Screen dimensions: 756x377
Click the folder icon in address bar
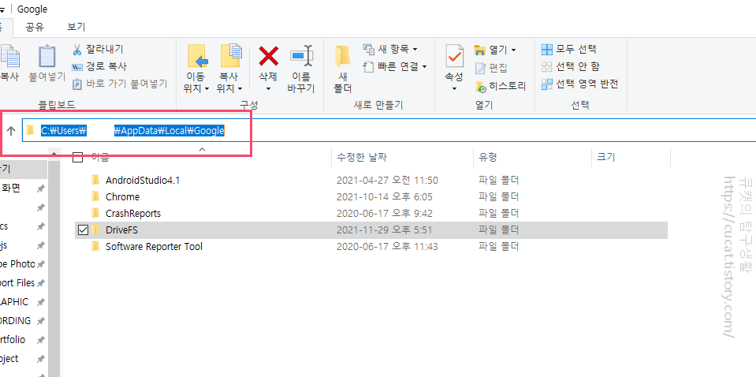pyautogui.click(x=31, y=131)
